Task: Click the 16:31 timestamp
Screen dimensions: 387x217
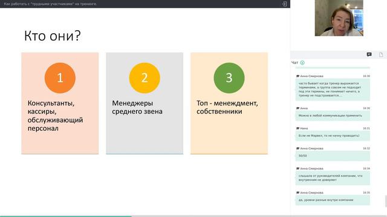Action: tap(366, 128)
